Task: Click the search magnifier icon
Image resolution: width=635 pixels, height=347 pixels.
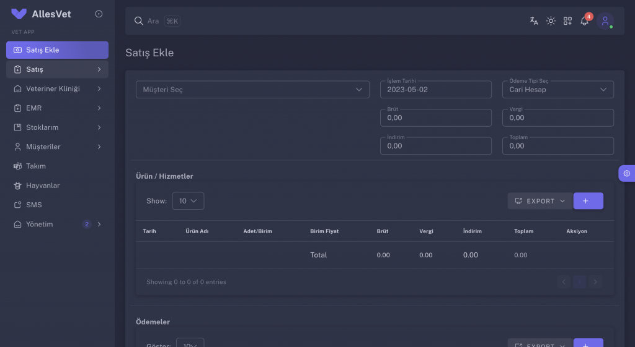Action: [x=139, y=21]
